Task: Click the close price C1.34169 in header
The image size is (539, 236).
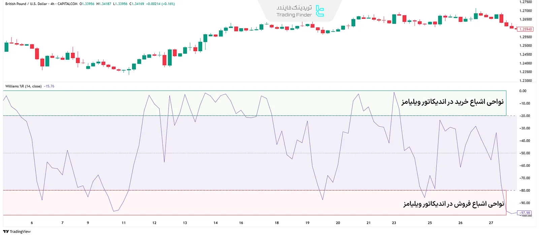Action: click(137, 4)
